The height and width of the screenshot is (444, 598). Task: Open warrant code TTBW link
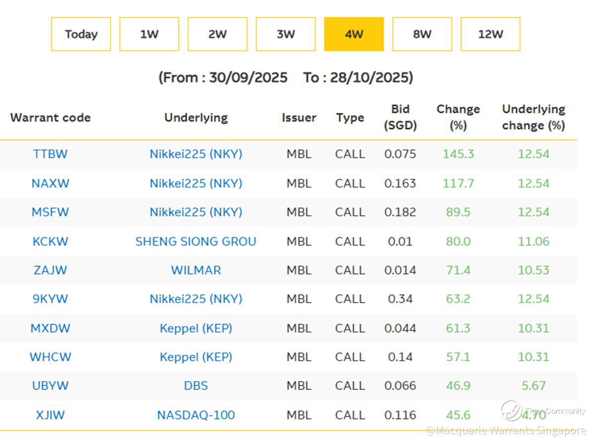50,154
